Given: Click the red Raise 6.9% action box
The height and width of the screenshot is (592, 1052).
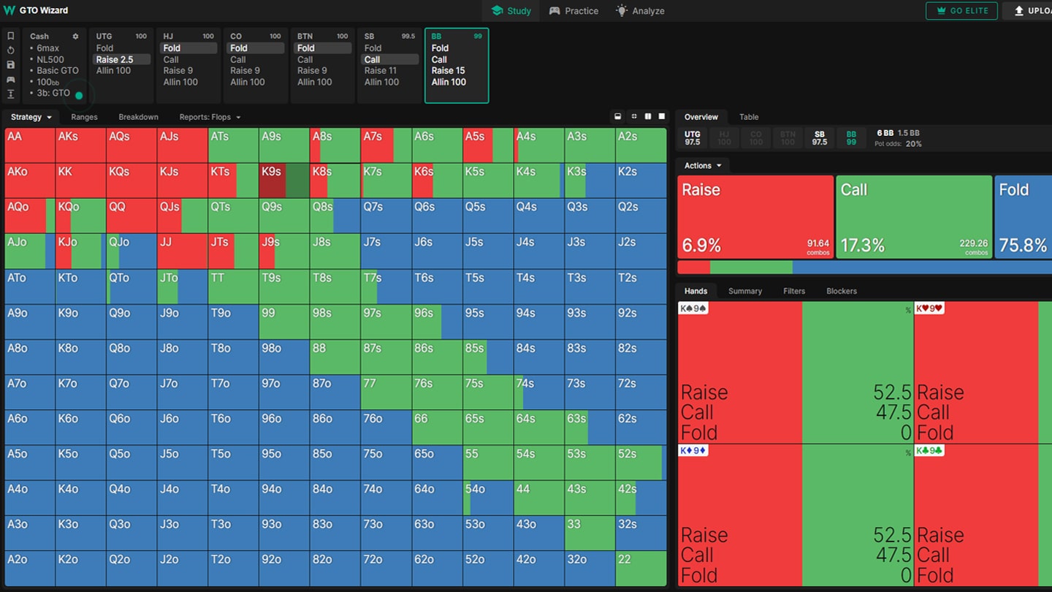Looking at the screenshot, I should (x=755, y=217).
